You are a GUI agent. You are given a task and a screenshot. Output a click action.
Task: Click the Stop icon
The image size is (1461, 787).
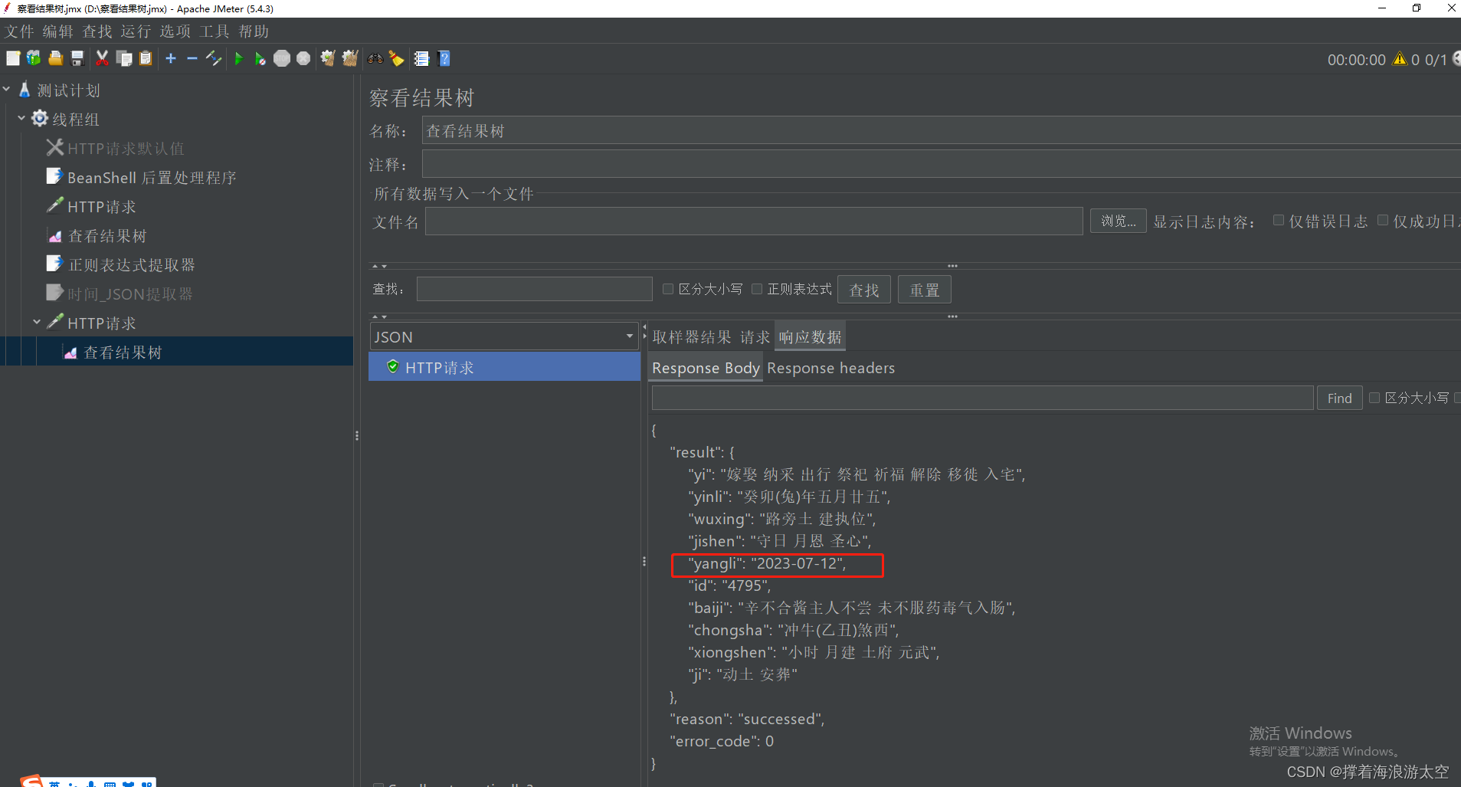click(x=282, y=58)
